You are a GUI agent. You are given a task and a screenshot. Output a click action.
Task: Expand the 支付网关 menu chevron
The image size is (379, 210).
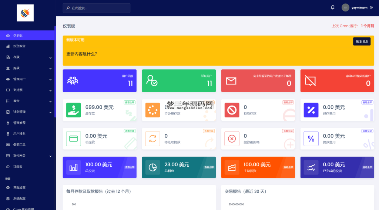tap(50, 156)
